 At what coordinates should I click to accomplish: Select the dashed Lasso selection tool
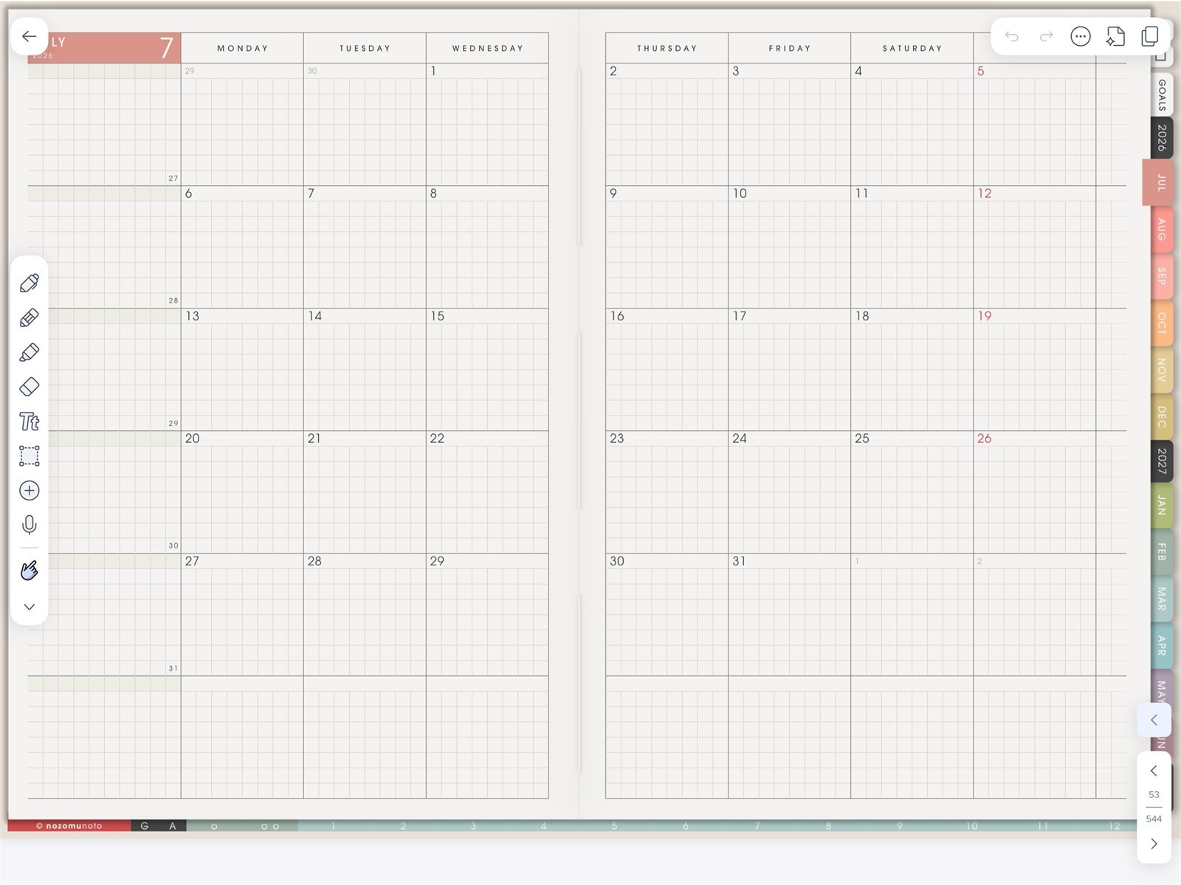(x=30, y=456)
